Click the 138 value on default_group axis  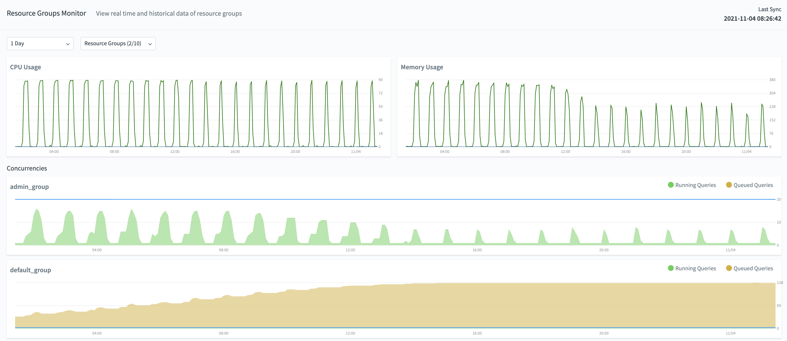[780, 283]
